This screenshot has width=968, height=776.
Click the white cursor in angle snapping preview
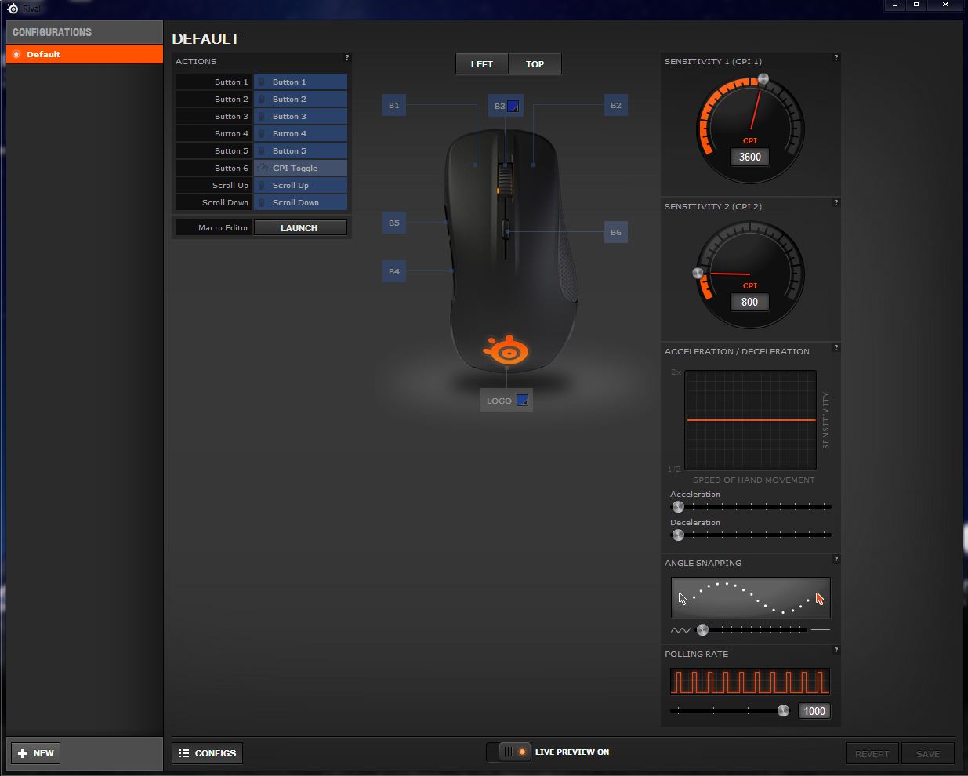(682, 599)
